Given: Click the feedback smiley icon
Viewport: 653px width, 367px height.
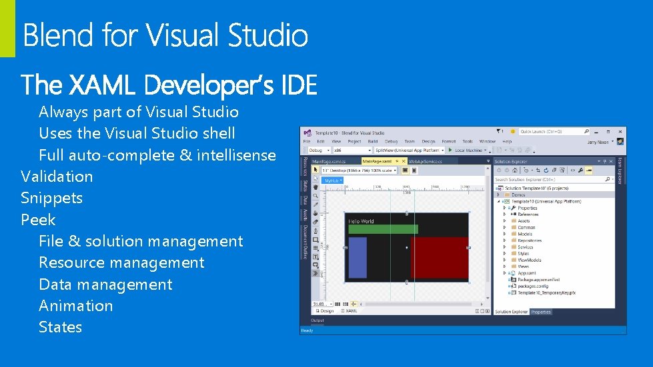Looking at the screenshot, I should (x=513, y=131).
